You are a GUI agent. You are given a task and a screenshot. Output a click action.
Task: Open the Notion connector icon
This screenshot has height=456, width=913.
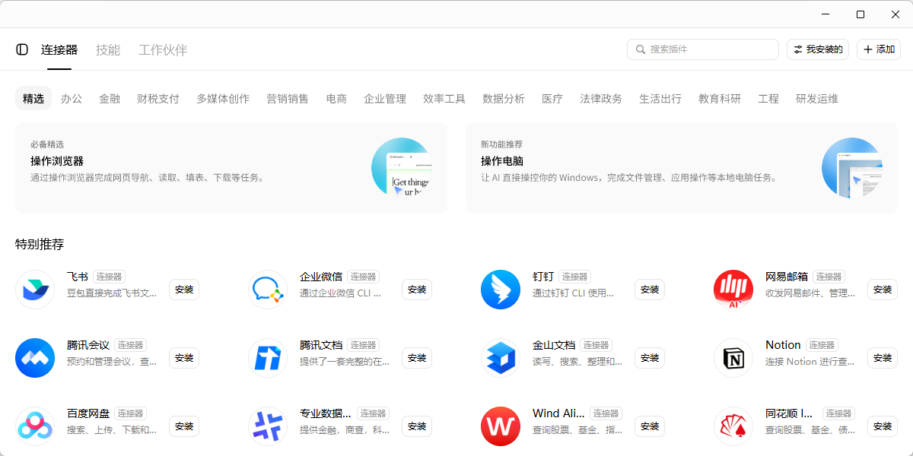pyautogui.click(x=733, y=358)
